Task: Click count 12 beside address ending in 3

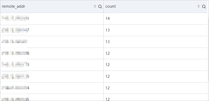Action: tap(108, 65)
